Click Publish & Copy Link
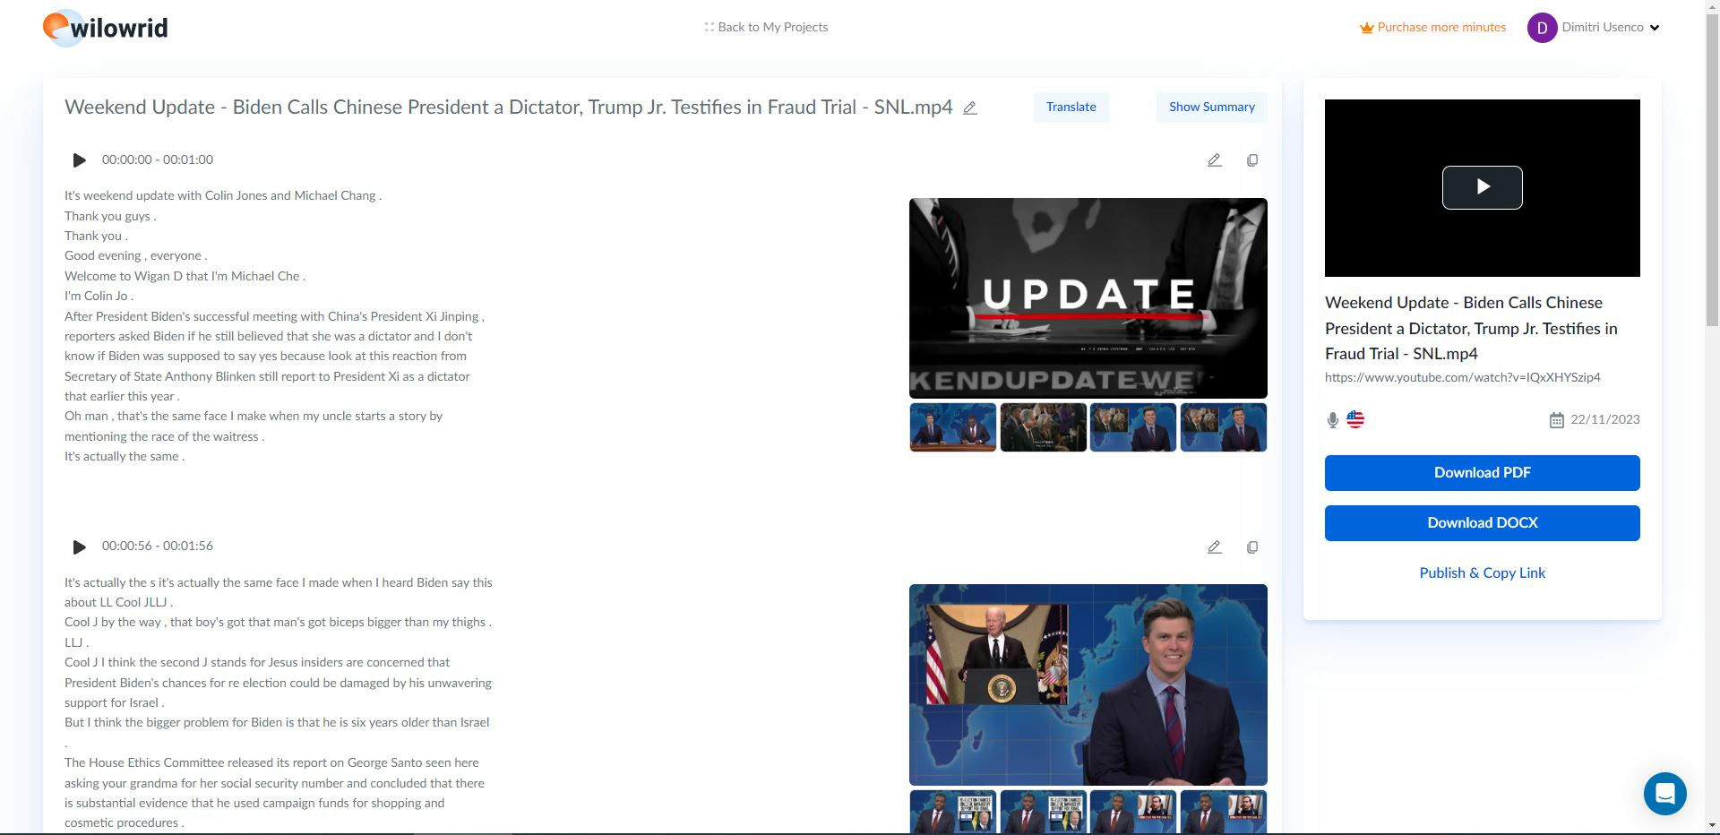This screenshot has height=835, width=1720. point(1482,573)
